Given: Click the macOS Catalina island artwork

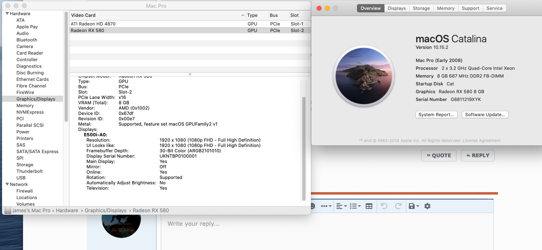Looking at the screenshot, I should coord(364,76).
